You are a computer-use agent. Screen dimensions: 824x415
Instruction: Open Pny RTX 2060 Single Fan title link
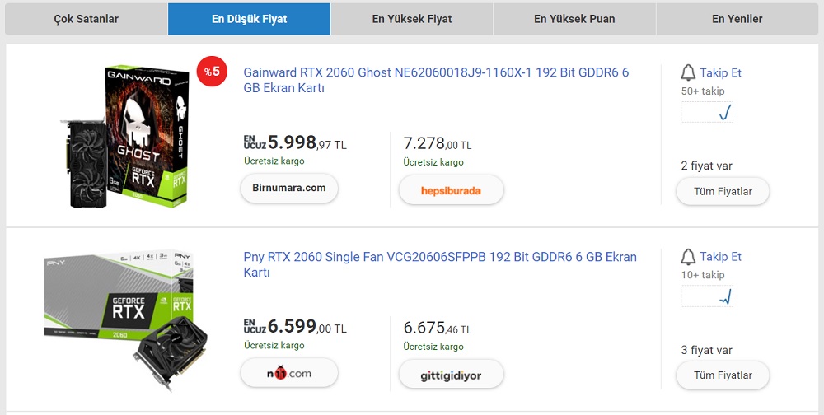440,264
